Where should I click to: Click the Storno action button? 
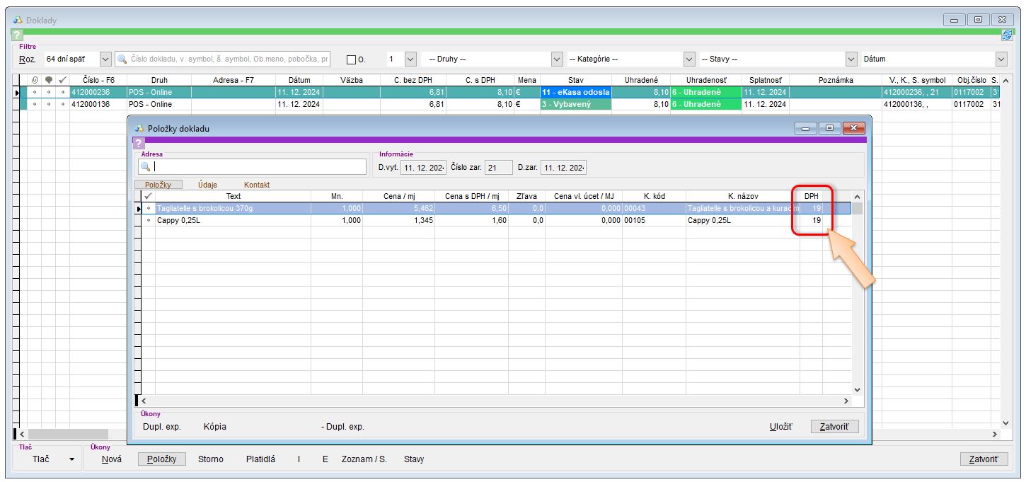(210, 459)
